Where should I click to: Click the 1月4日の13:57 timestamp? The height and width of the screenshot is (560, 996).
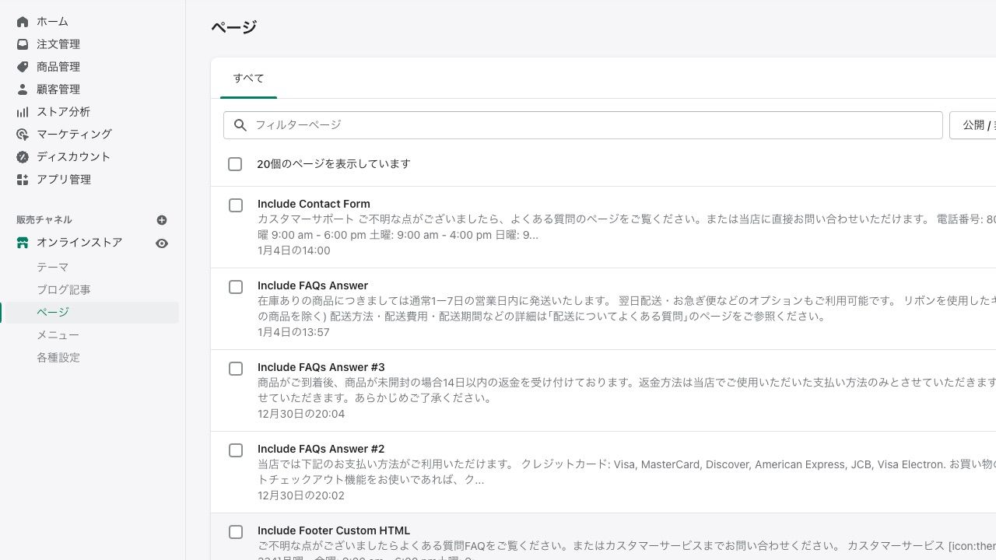tap(294, 332)
